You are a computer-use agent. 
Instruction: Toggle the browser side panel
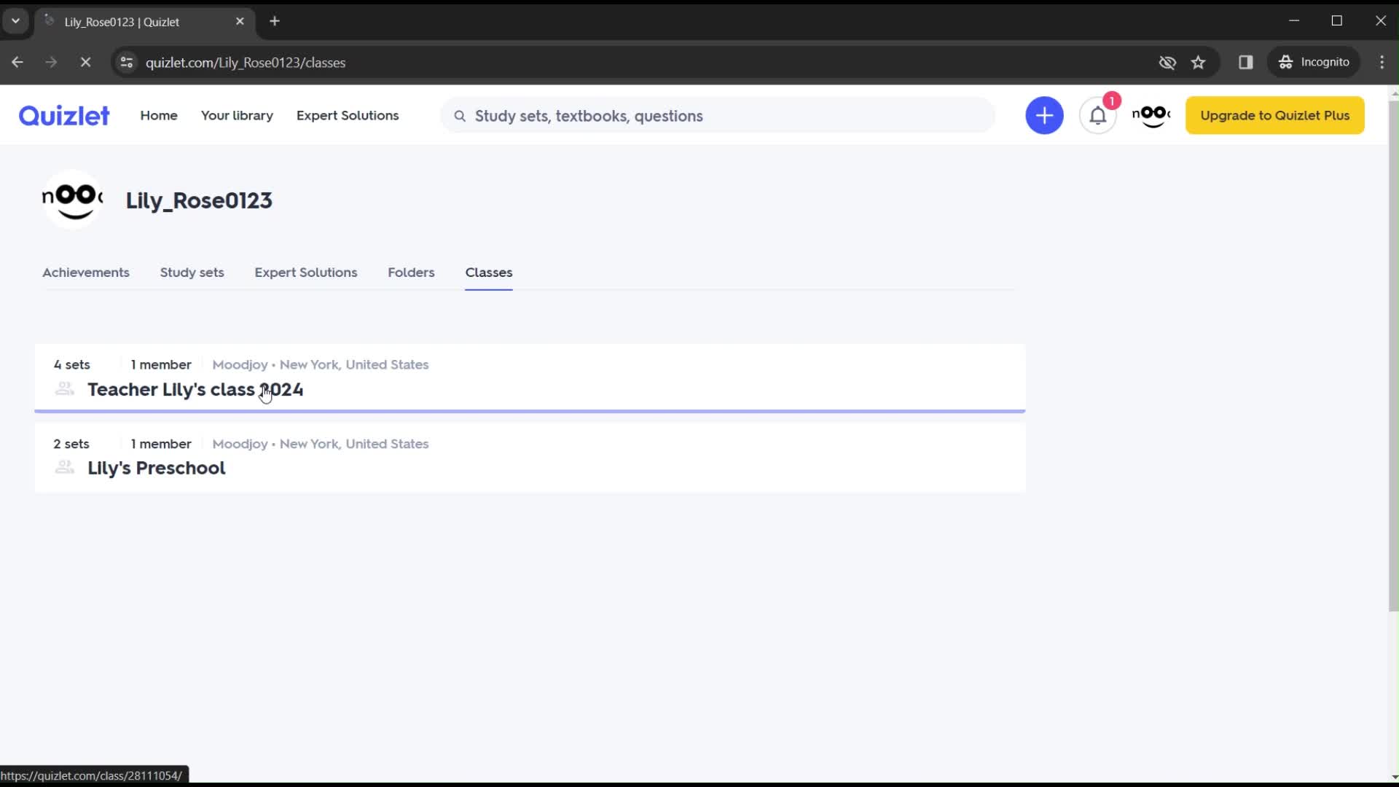(1246, 62)
